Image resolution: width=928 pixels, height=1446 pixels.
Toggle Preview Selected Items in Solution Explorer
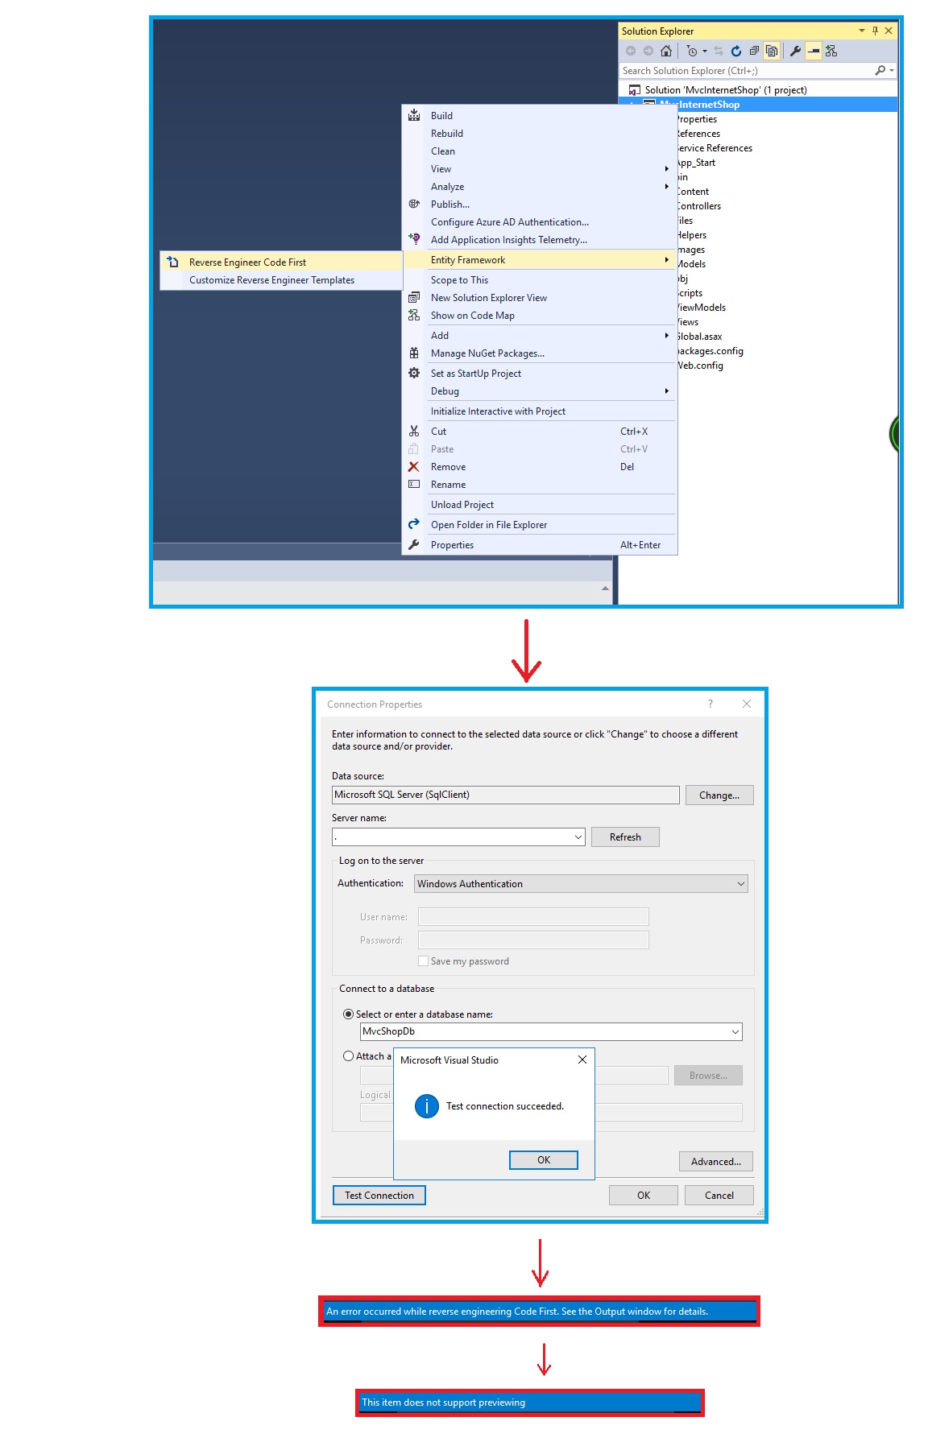click(x=814, y=51)
